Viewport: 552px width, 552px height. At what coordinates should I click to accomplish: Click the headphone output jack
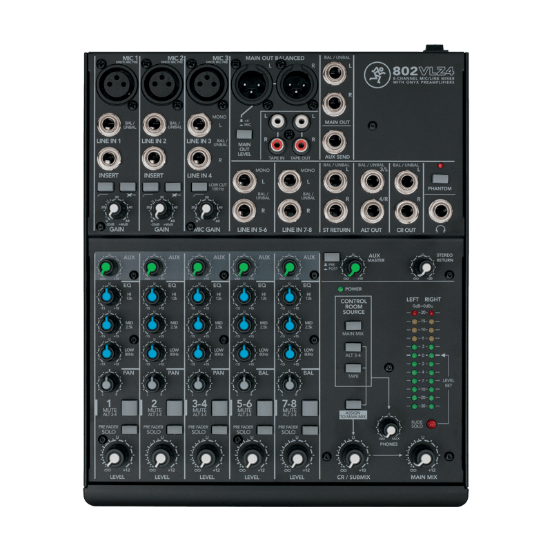click(440, 211)
